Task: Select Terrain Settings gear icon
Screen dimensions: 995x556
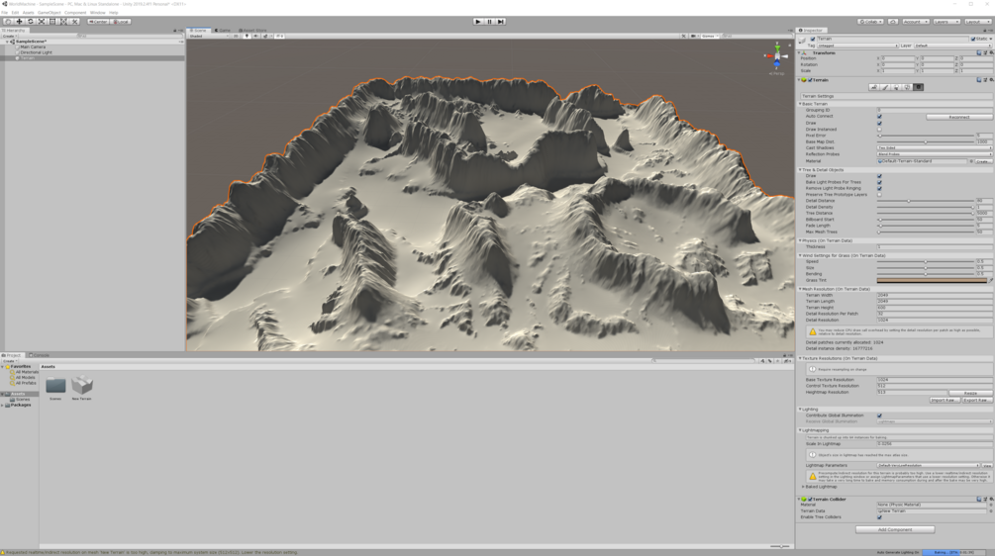Action: (918, 87)
